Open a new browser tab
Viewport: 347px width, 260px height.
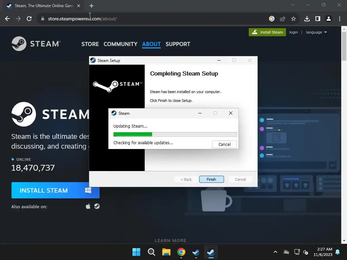(91, 6)
